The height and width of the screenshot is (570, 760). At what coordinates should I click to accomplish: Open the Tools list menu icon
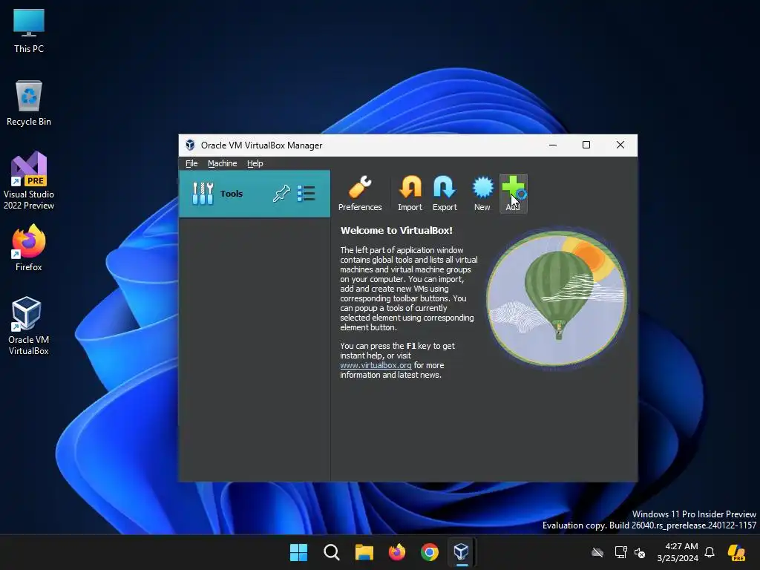point(306,194)
